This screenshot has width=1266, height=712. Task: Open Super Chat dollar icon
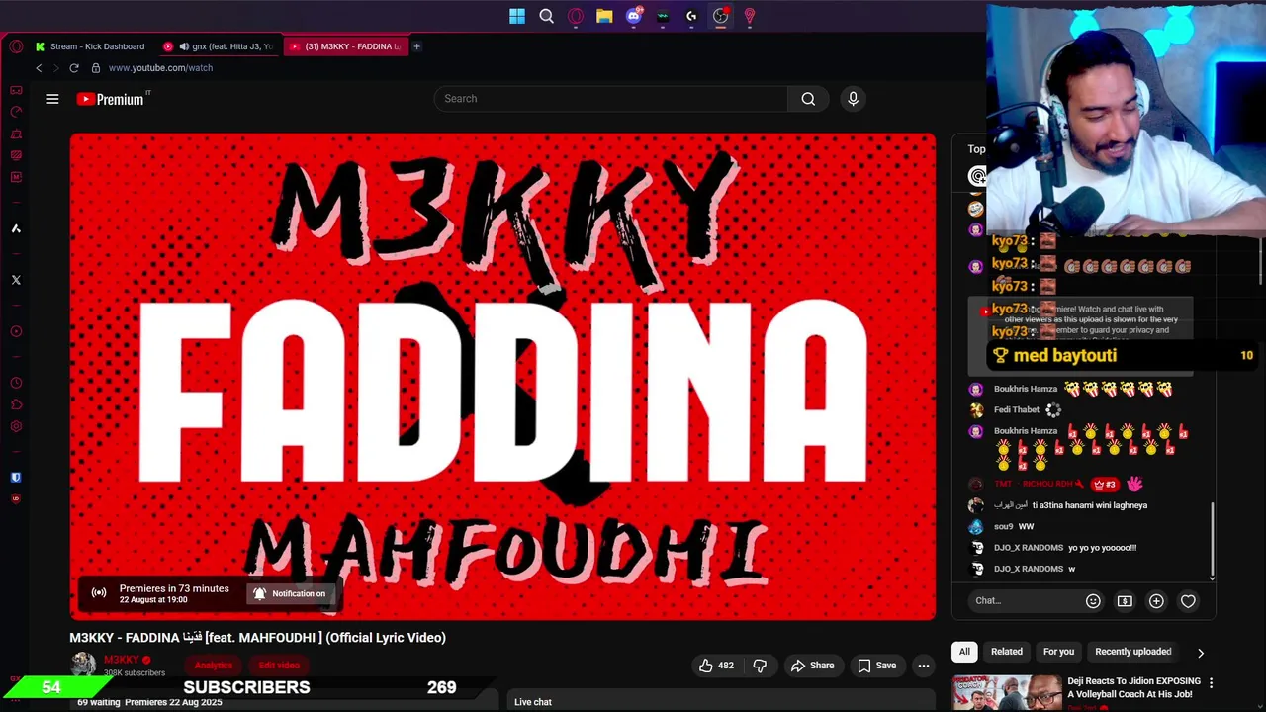coord(1125,601)
